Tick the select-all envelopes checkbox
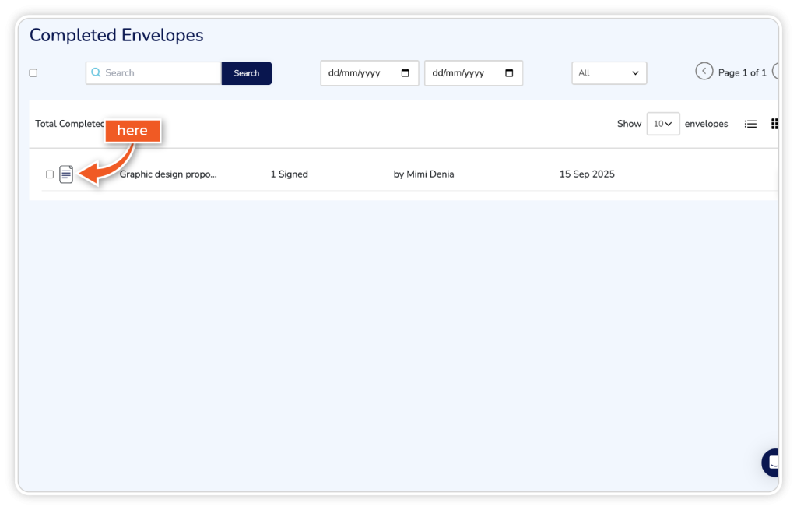This screenshot has height=510, width=797. coord(33,73)
